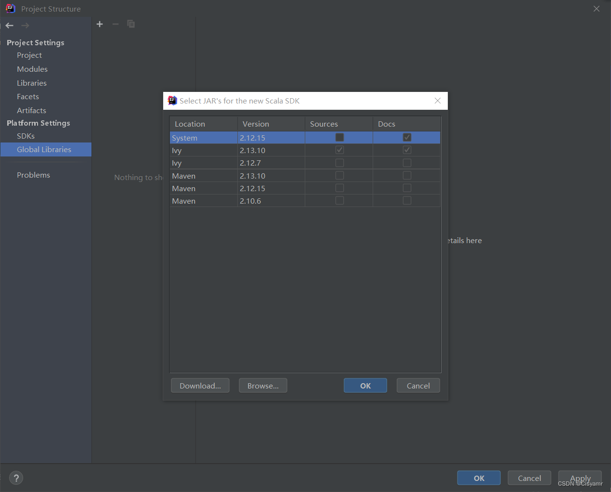
Task: Toggle Sources checkbox for Ivy 2.13.10
Action: point(339,150)
